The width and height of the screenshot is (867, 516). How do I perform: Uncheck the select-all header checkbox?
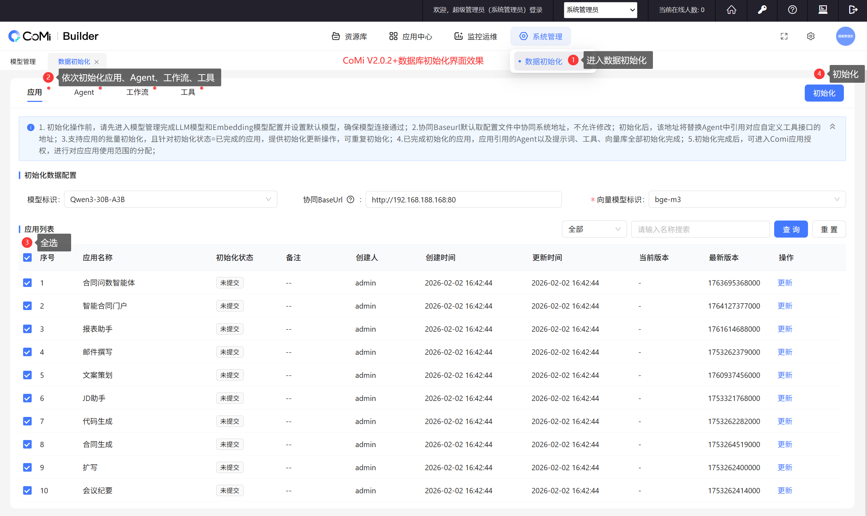(27, 257)
